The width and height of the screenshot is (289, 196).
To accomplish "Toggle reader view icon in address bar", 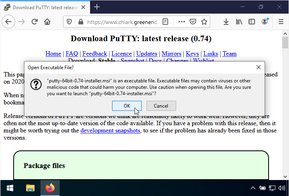I will (x=165, y=22).
